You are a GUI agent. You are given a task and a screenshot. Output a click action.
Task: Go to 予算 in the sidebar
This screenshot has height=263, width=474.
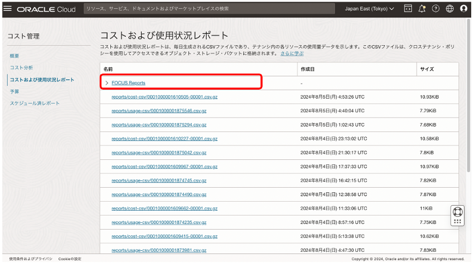click(14, 91)
